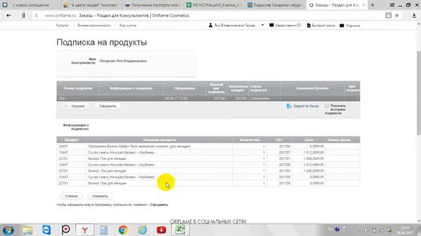
Task: Click the quick order document icon
Action: click(309, 26)
